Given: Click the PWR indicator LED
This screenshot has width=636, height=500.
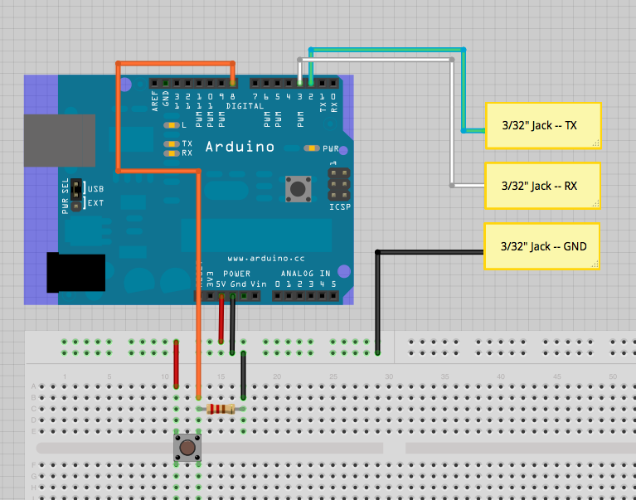Looking at the screenshot, I should pyautogui.click(x=312, y=148).
